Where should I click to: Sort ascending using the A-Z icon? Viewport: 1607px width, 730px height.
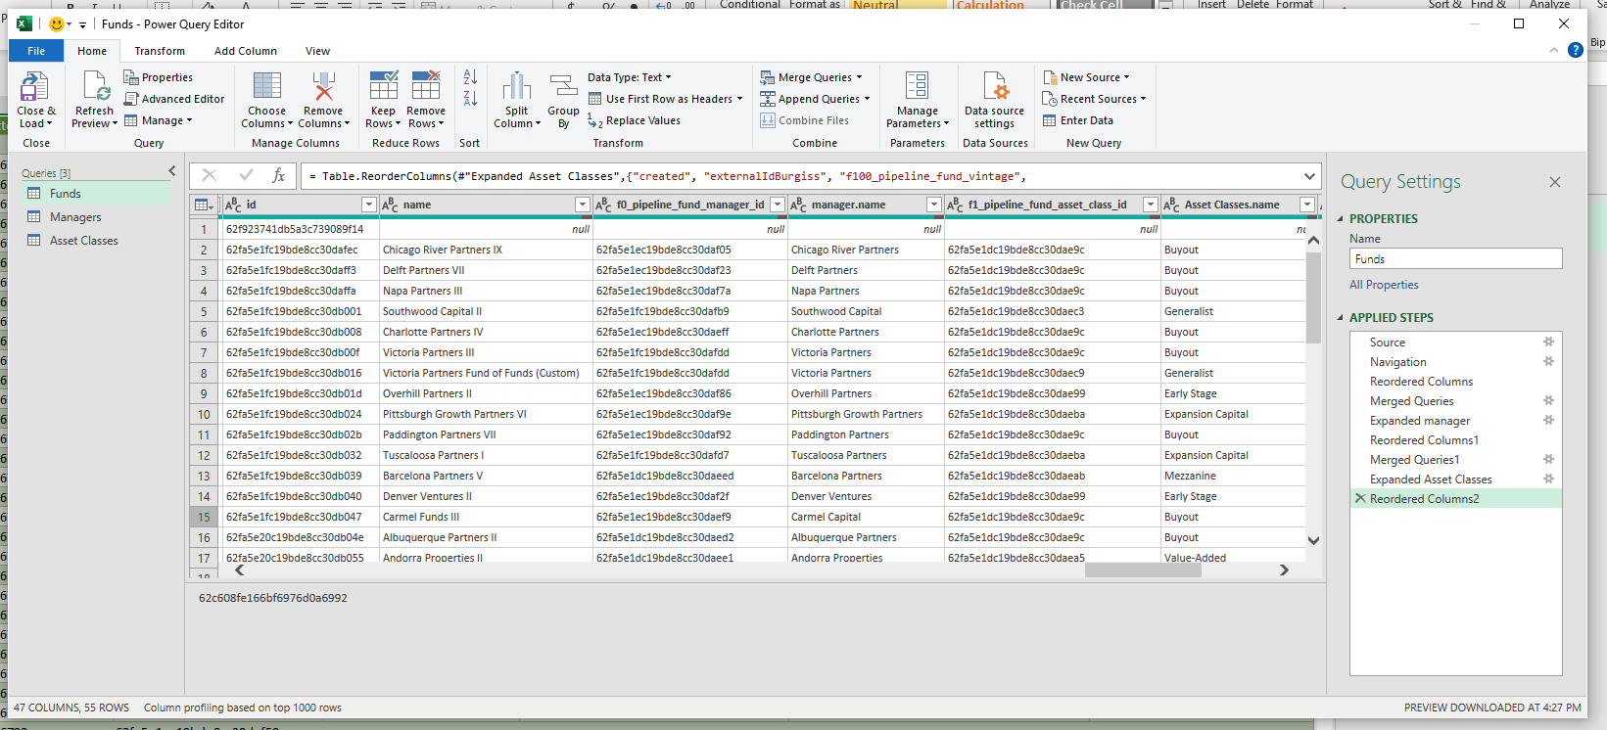point(470,77)
